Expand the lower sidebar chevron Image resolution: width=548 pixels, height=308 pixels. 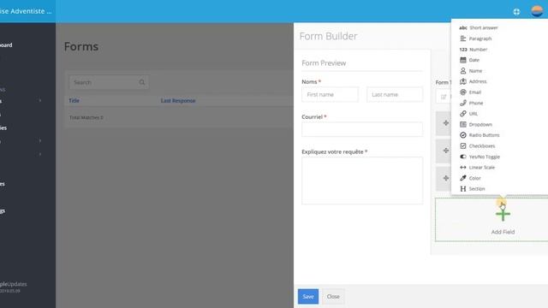click(x=40, y=154)
